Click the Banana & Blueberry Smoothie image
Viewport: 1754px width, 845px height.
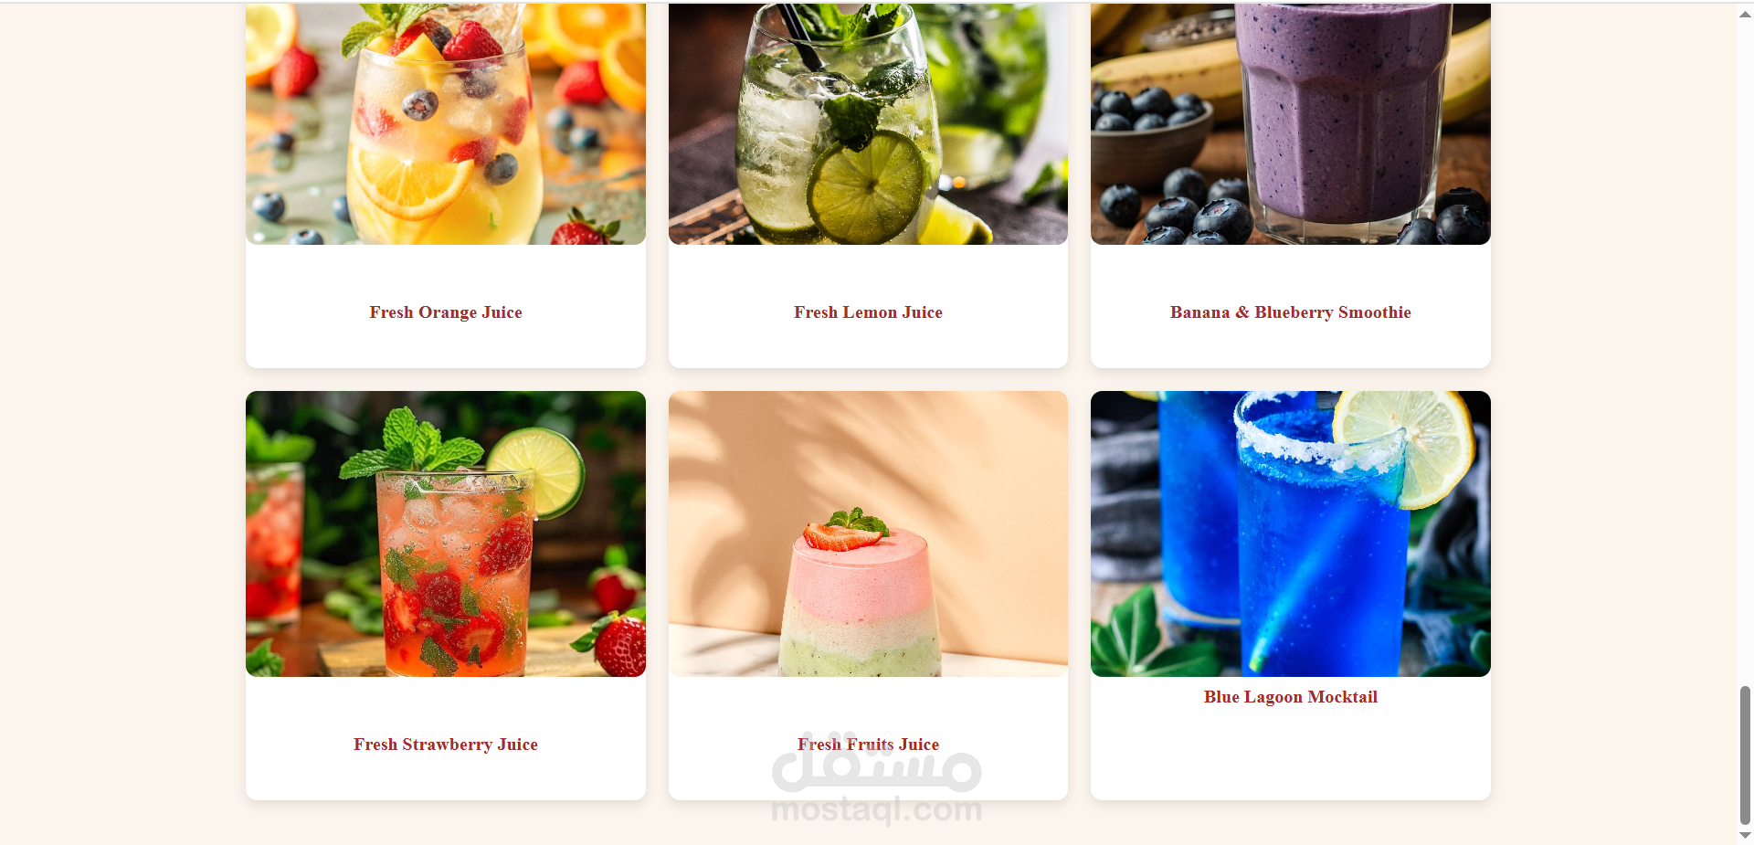coord(1291,123)
